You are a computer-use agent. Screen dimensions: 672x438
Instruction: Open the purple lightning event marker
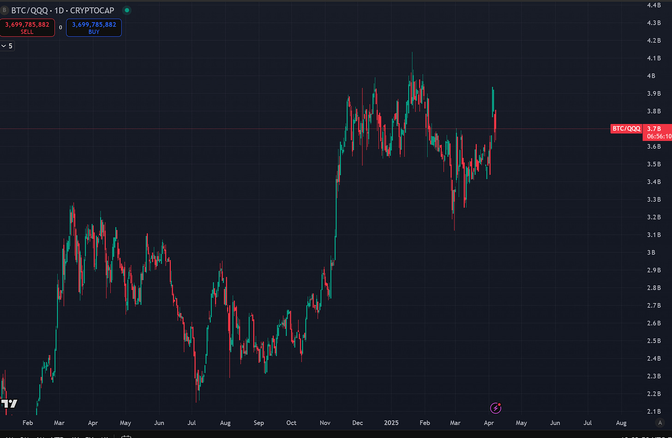[495, 408]
